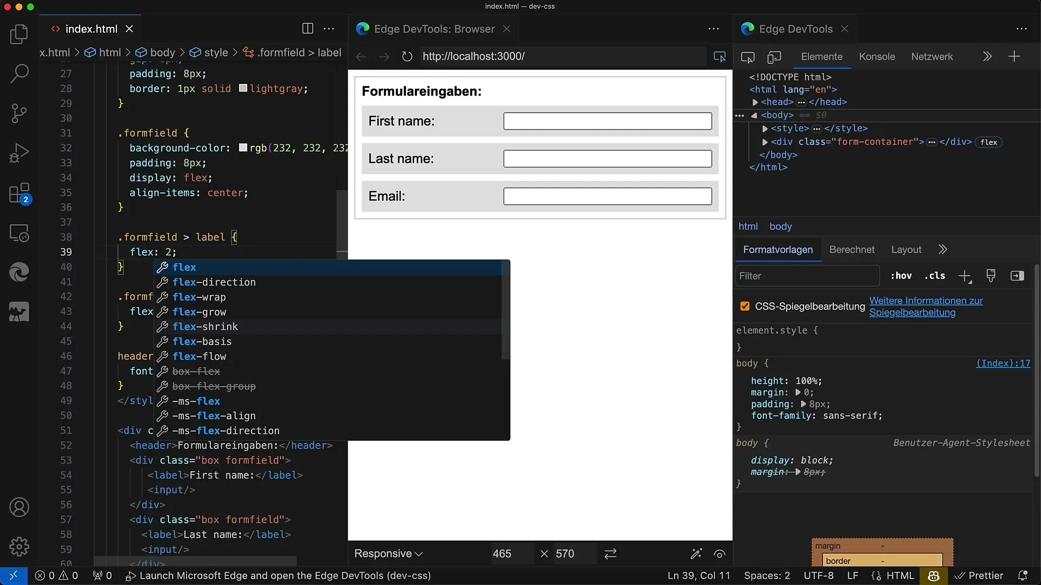Click the localhost:3000 URL bar
1041x585 pixels.
[x=563, y=56]
